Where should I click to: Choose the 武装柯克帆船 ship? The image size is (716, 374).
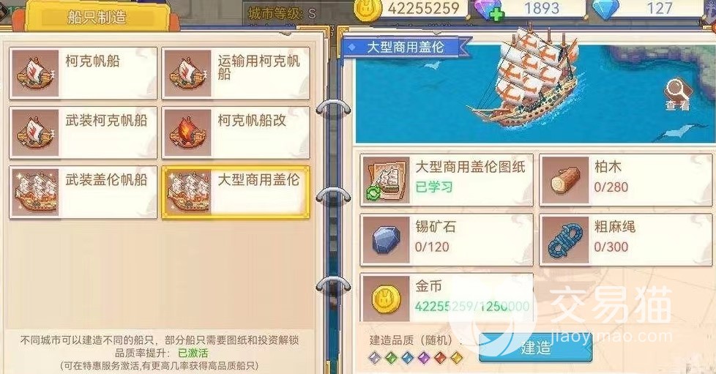tap(83, 133)
